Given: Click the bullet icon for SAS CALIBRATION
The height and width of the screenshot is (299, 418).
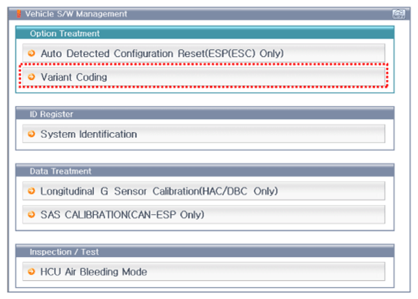Looking at the screenshot, I should [x=31, y=215].
